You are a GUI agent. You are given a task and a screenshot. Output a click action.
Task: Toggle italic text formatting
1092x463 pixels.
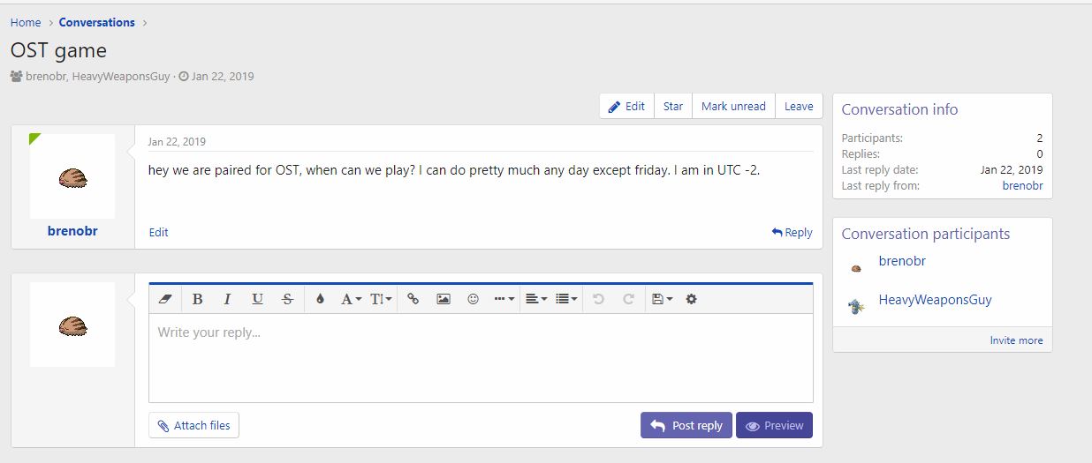click(227, 299)
